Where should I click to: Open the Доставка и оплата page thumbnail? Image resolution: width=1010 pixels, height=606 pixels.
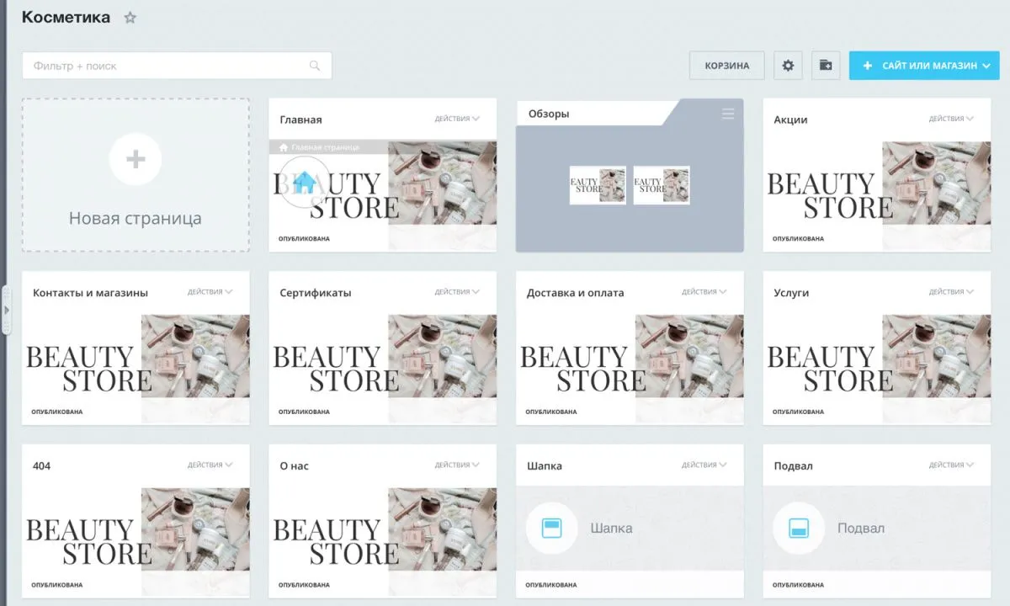tap(630, 358)
